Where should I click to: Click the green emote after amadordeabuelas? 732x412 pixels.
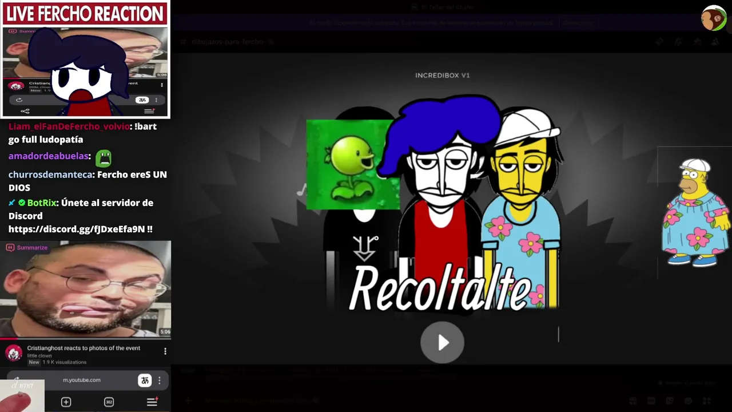104,157
